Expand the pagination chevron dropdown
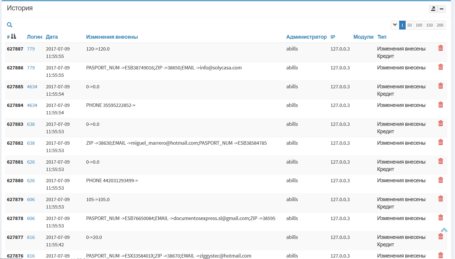Screen dimensions: 455x259 pos(395,25)
